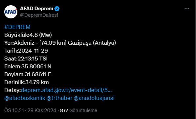
Task: Click the Görüntüleme label
Action: (83, 110)
